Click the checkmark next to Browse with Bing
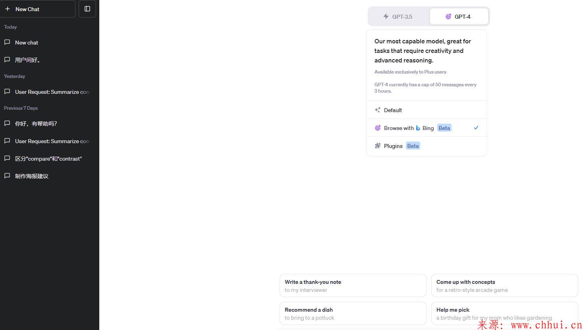The height and width of the screenshot is (330, 583). [x=476, y=128]
